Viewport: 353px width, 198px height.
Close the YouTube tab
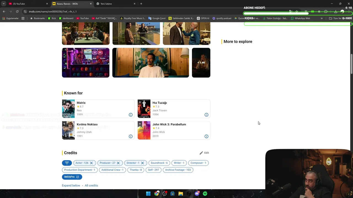coord(47,4)
